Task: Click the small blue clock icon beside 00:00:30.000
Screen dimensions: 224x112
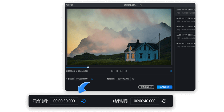Action: 92,79
